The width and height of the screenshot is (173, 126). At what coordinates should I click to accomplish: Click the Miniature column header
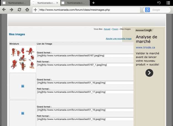pyautogui.click(x=14, y=44)
